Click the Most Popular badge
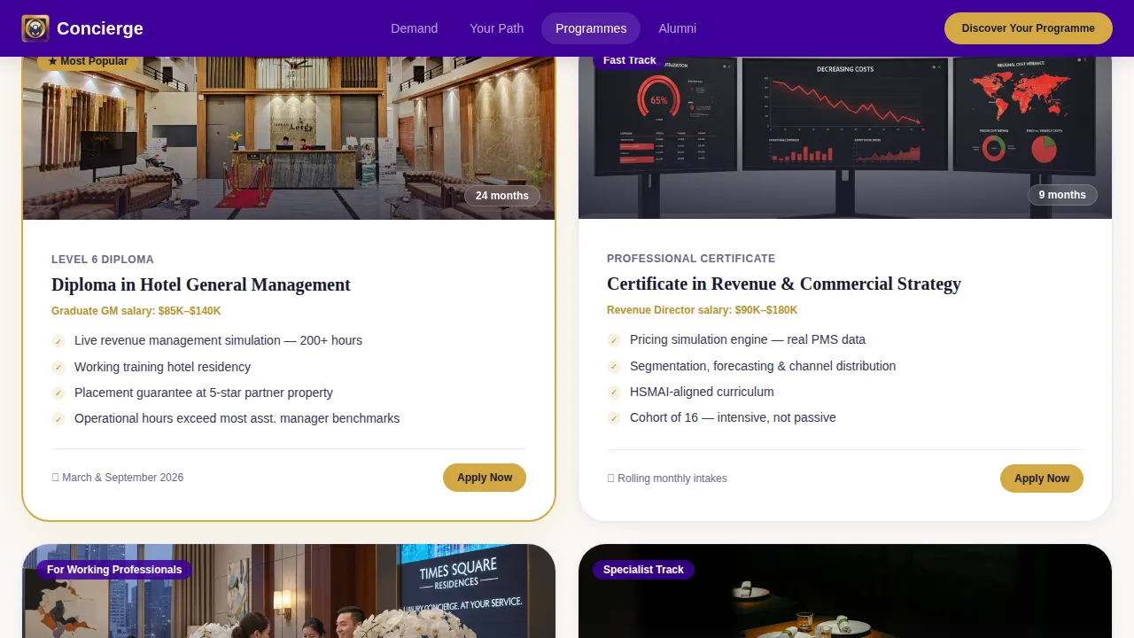Image resolution: width=1134 pixels, height=638 pixels. [x=88, y=61]
